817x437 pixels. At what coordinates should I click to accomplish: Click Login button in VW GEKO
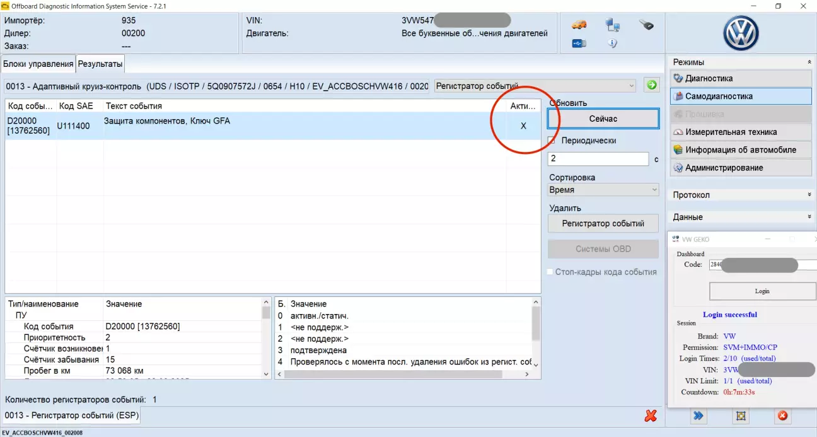(x=762, y=291)
